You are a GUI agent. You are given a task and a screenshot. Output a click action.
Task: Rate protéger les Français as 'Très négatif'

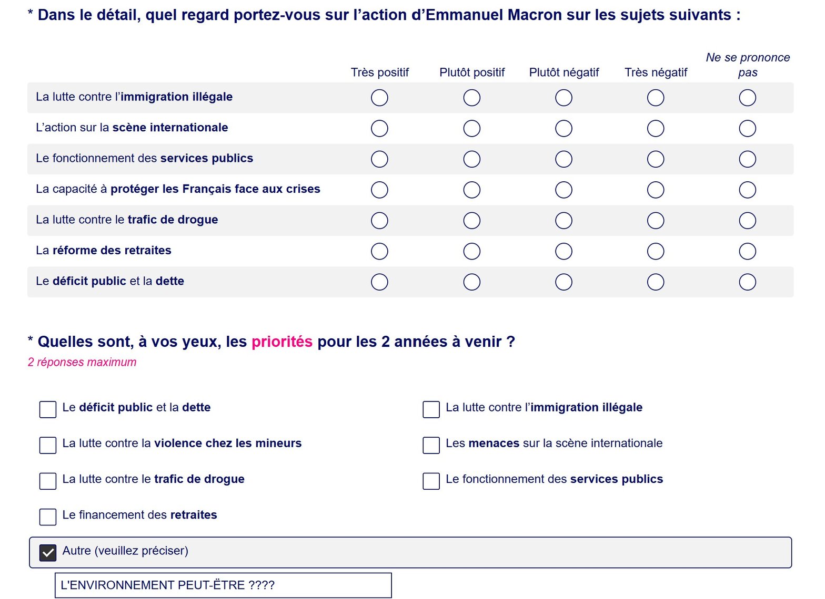pyautogui.click(x=656, y=190)
